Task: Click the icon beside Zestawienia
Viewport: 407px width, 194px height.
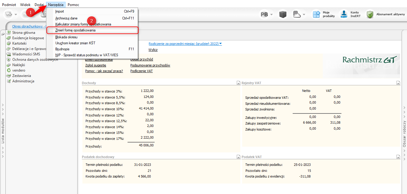Action: pos(9,76)
